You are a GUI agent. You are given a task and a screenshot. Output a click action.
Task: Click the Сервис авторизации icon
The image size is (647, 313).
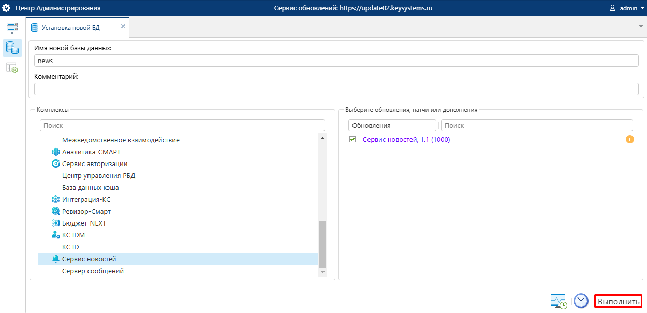click(x=56, y=164)
